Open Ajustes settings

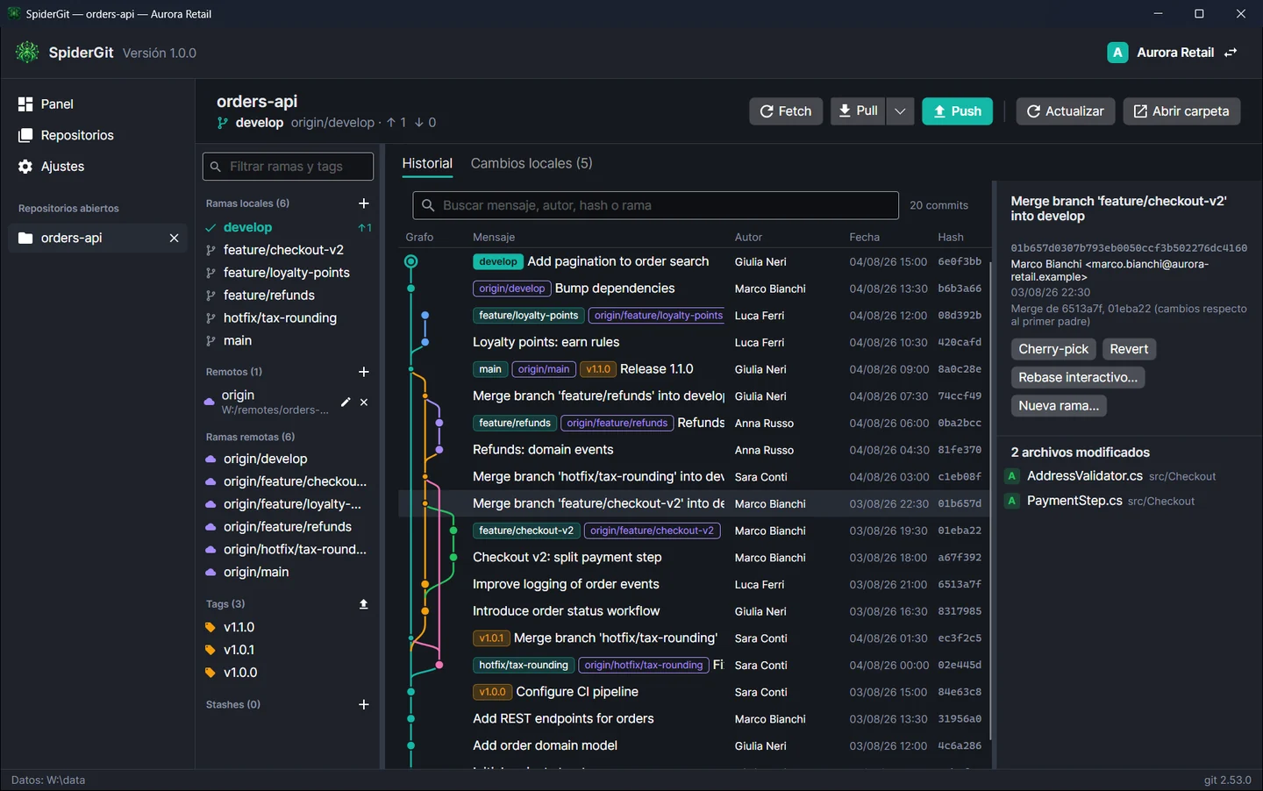pos(96,167)
